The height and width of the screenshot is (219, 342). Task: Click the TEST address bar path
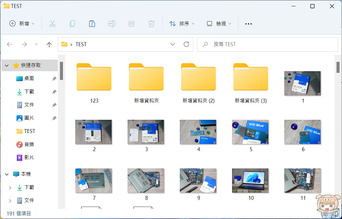[x=81, y=44]
